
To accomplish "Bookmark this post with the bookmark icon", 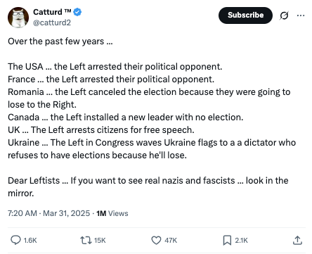I will point(227,240).
